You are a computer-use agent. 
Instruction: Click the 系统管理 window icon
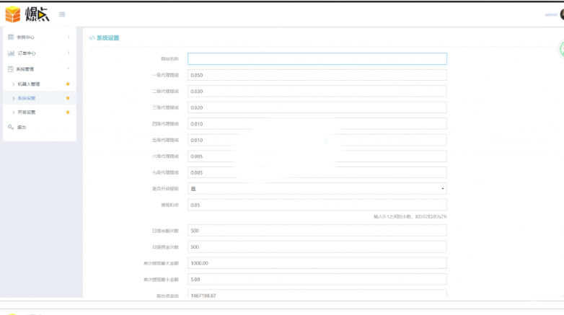(x=11, y=69)
